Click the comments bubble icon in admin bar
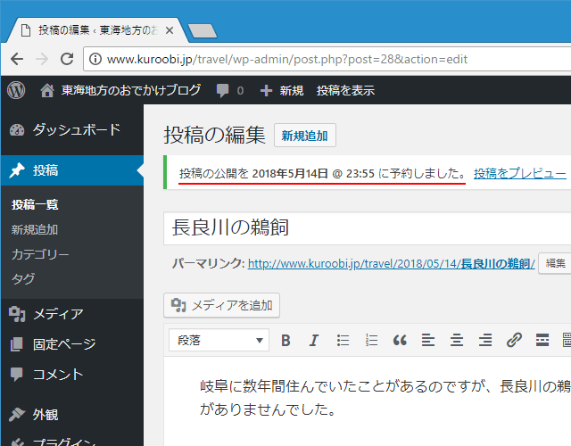 click(222, 90)
